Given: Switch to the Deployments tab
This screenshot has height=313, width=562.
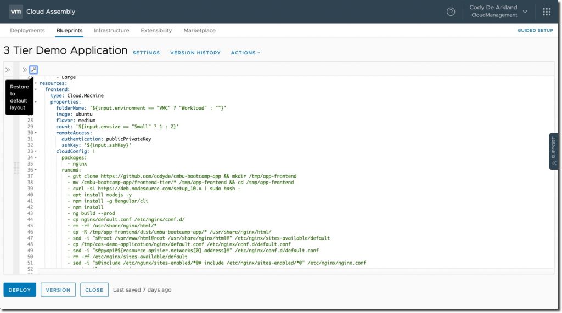Looking at the screenshot, I should pyautogui.click(x=27, y=31).
